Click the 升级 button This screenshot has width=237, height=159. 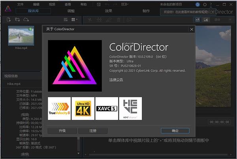click(x=62, y=131)
